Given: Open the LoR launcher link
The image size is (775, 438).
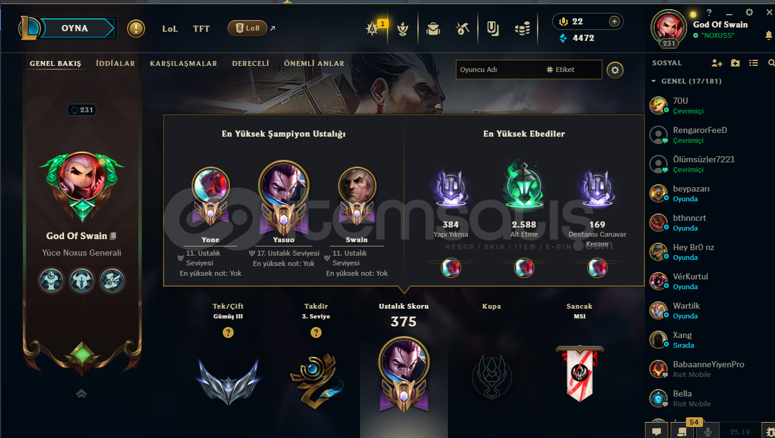Looking at the screenshot, I should (251, 28).
